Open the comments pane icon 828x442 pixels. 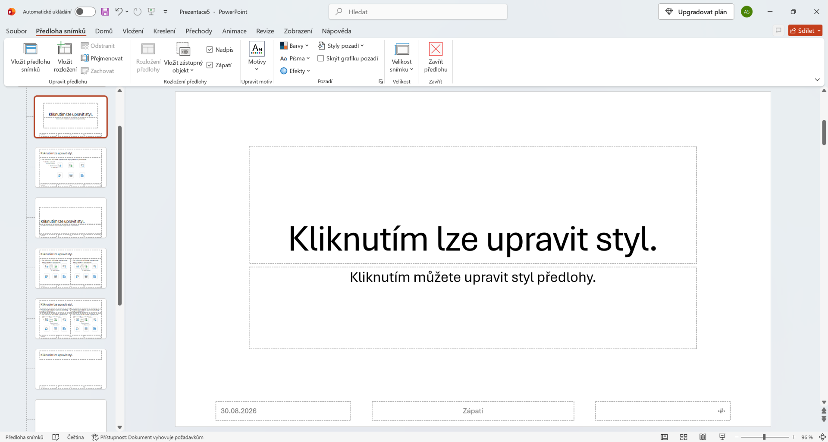pos(778,30)
